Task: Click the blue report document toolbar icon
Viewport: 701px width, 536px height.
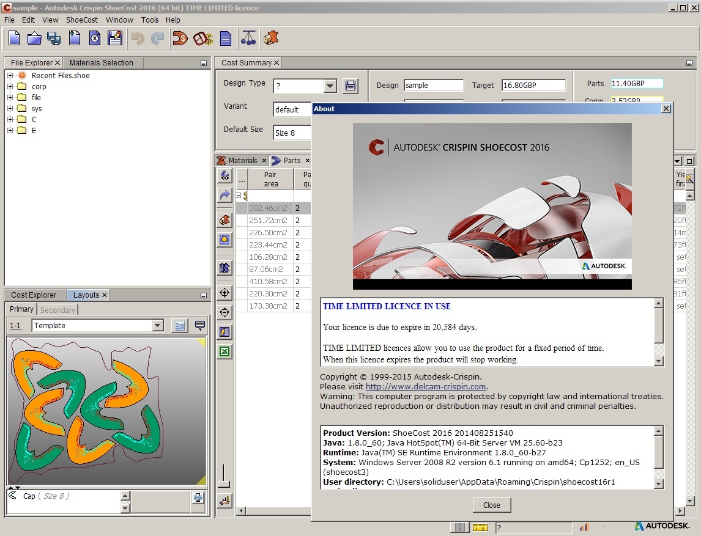Action: 226,39
